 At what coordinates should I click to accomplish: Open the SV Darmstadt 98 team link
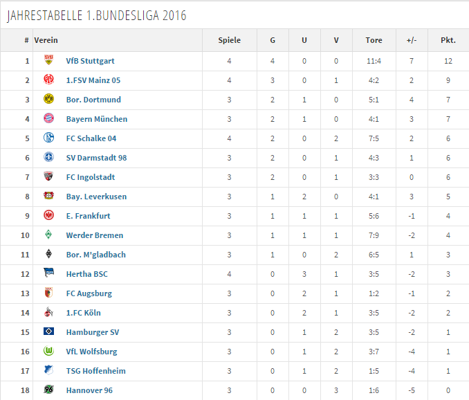96,158
